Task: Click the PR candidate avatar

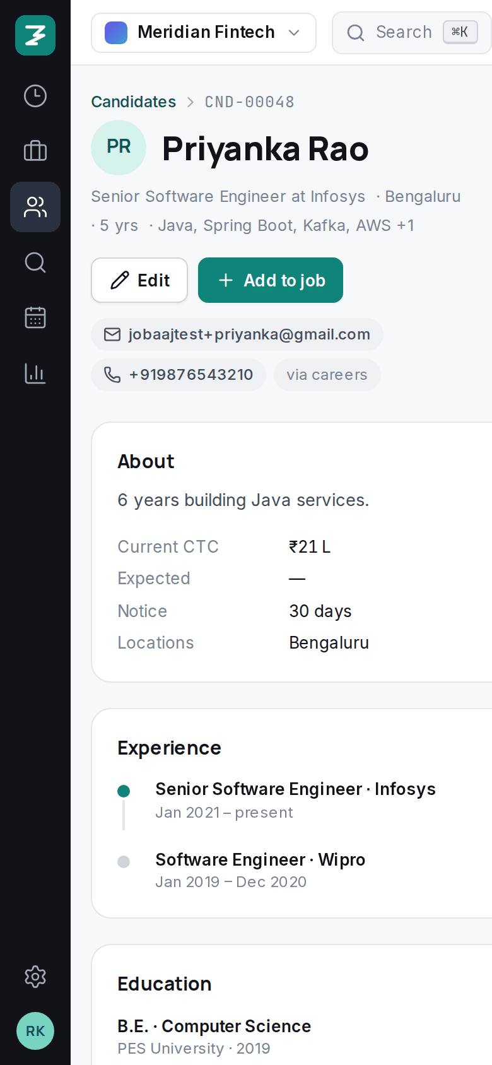Action: pyautogui.click(x=119, y=148)
